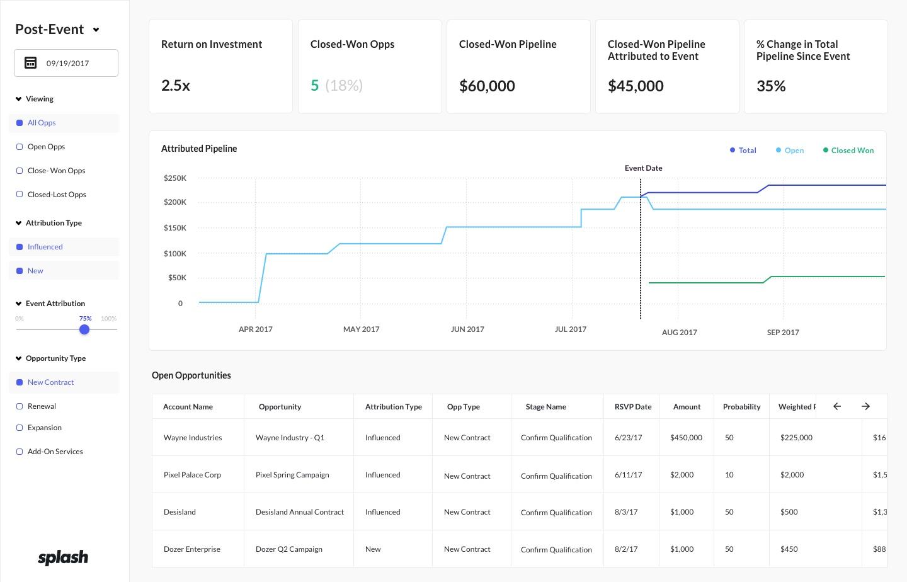Click the left arrow above the opportunities table

tap(836, 406)
